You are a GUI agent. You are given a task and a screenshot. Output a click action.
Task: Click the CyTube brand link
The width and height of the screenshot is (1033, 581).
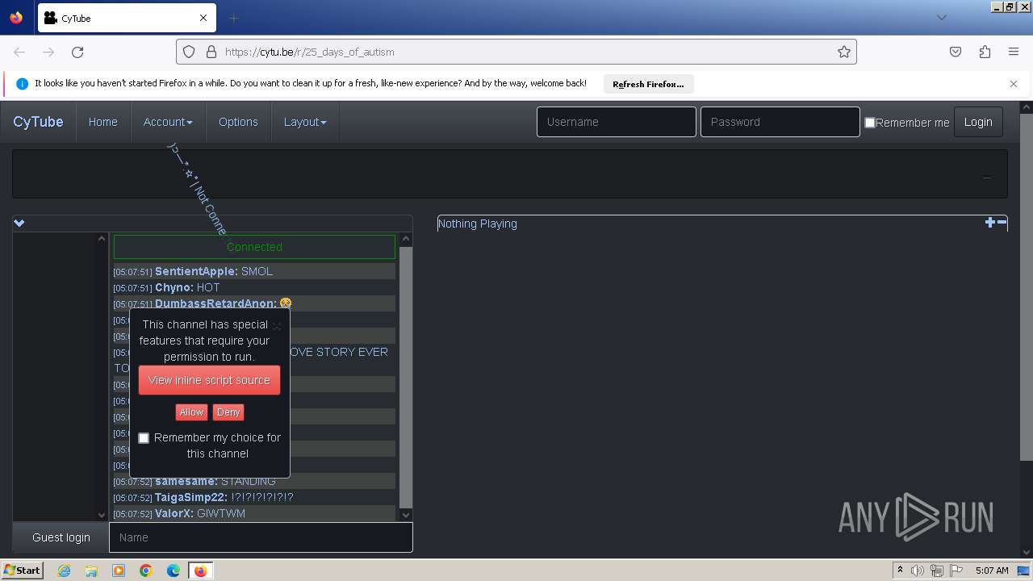38,122
